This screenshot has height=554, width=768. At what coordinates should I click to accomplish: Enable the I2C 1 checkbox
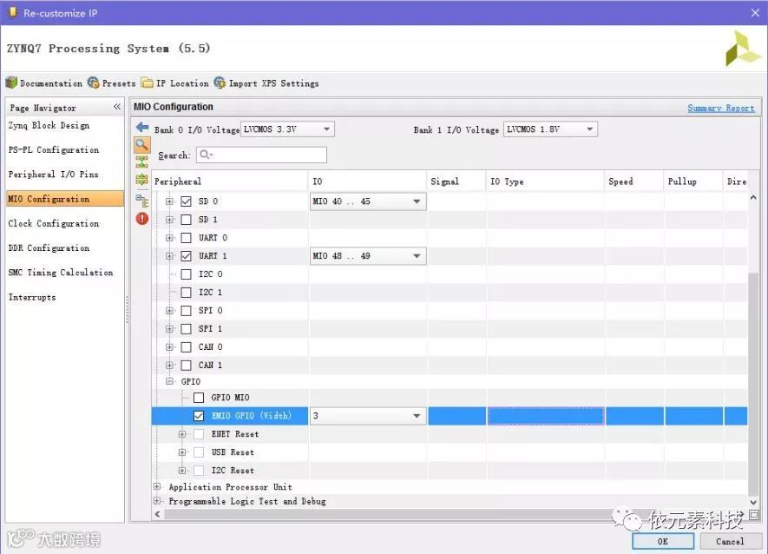click(x=186, y=293)
